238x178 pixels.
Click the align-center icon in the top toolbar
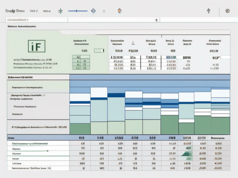[x=61, y=11]
